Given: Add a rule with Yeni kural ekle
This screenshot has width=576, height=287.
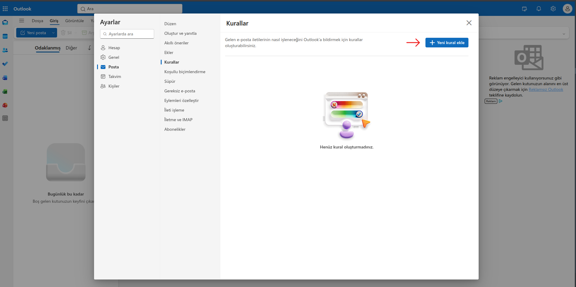Looking at the screenshot, I should click(x=447, y=43).
